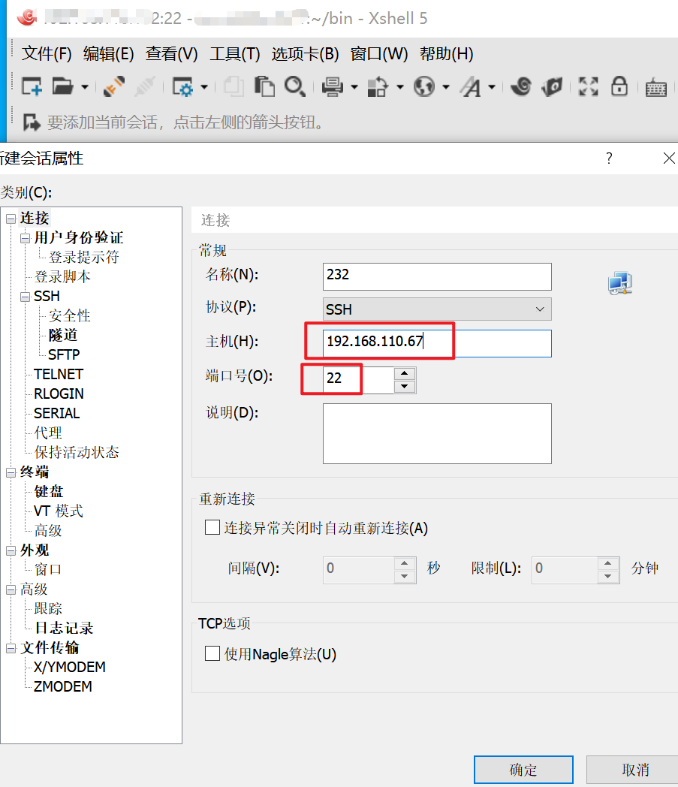The height and width of the screenshot is (787, 678).
Task: Collapse the 连接 tree node
Action: coord(11,219)
